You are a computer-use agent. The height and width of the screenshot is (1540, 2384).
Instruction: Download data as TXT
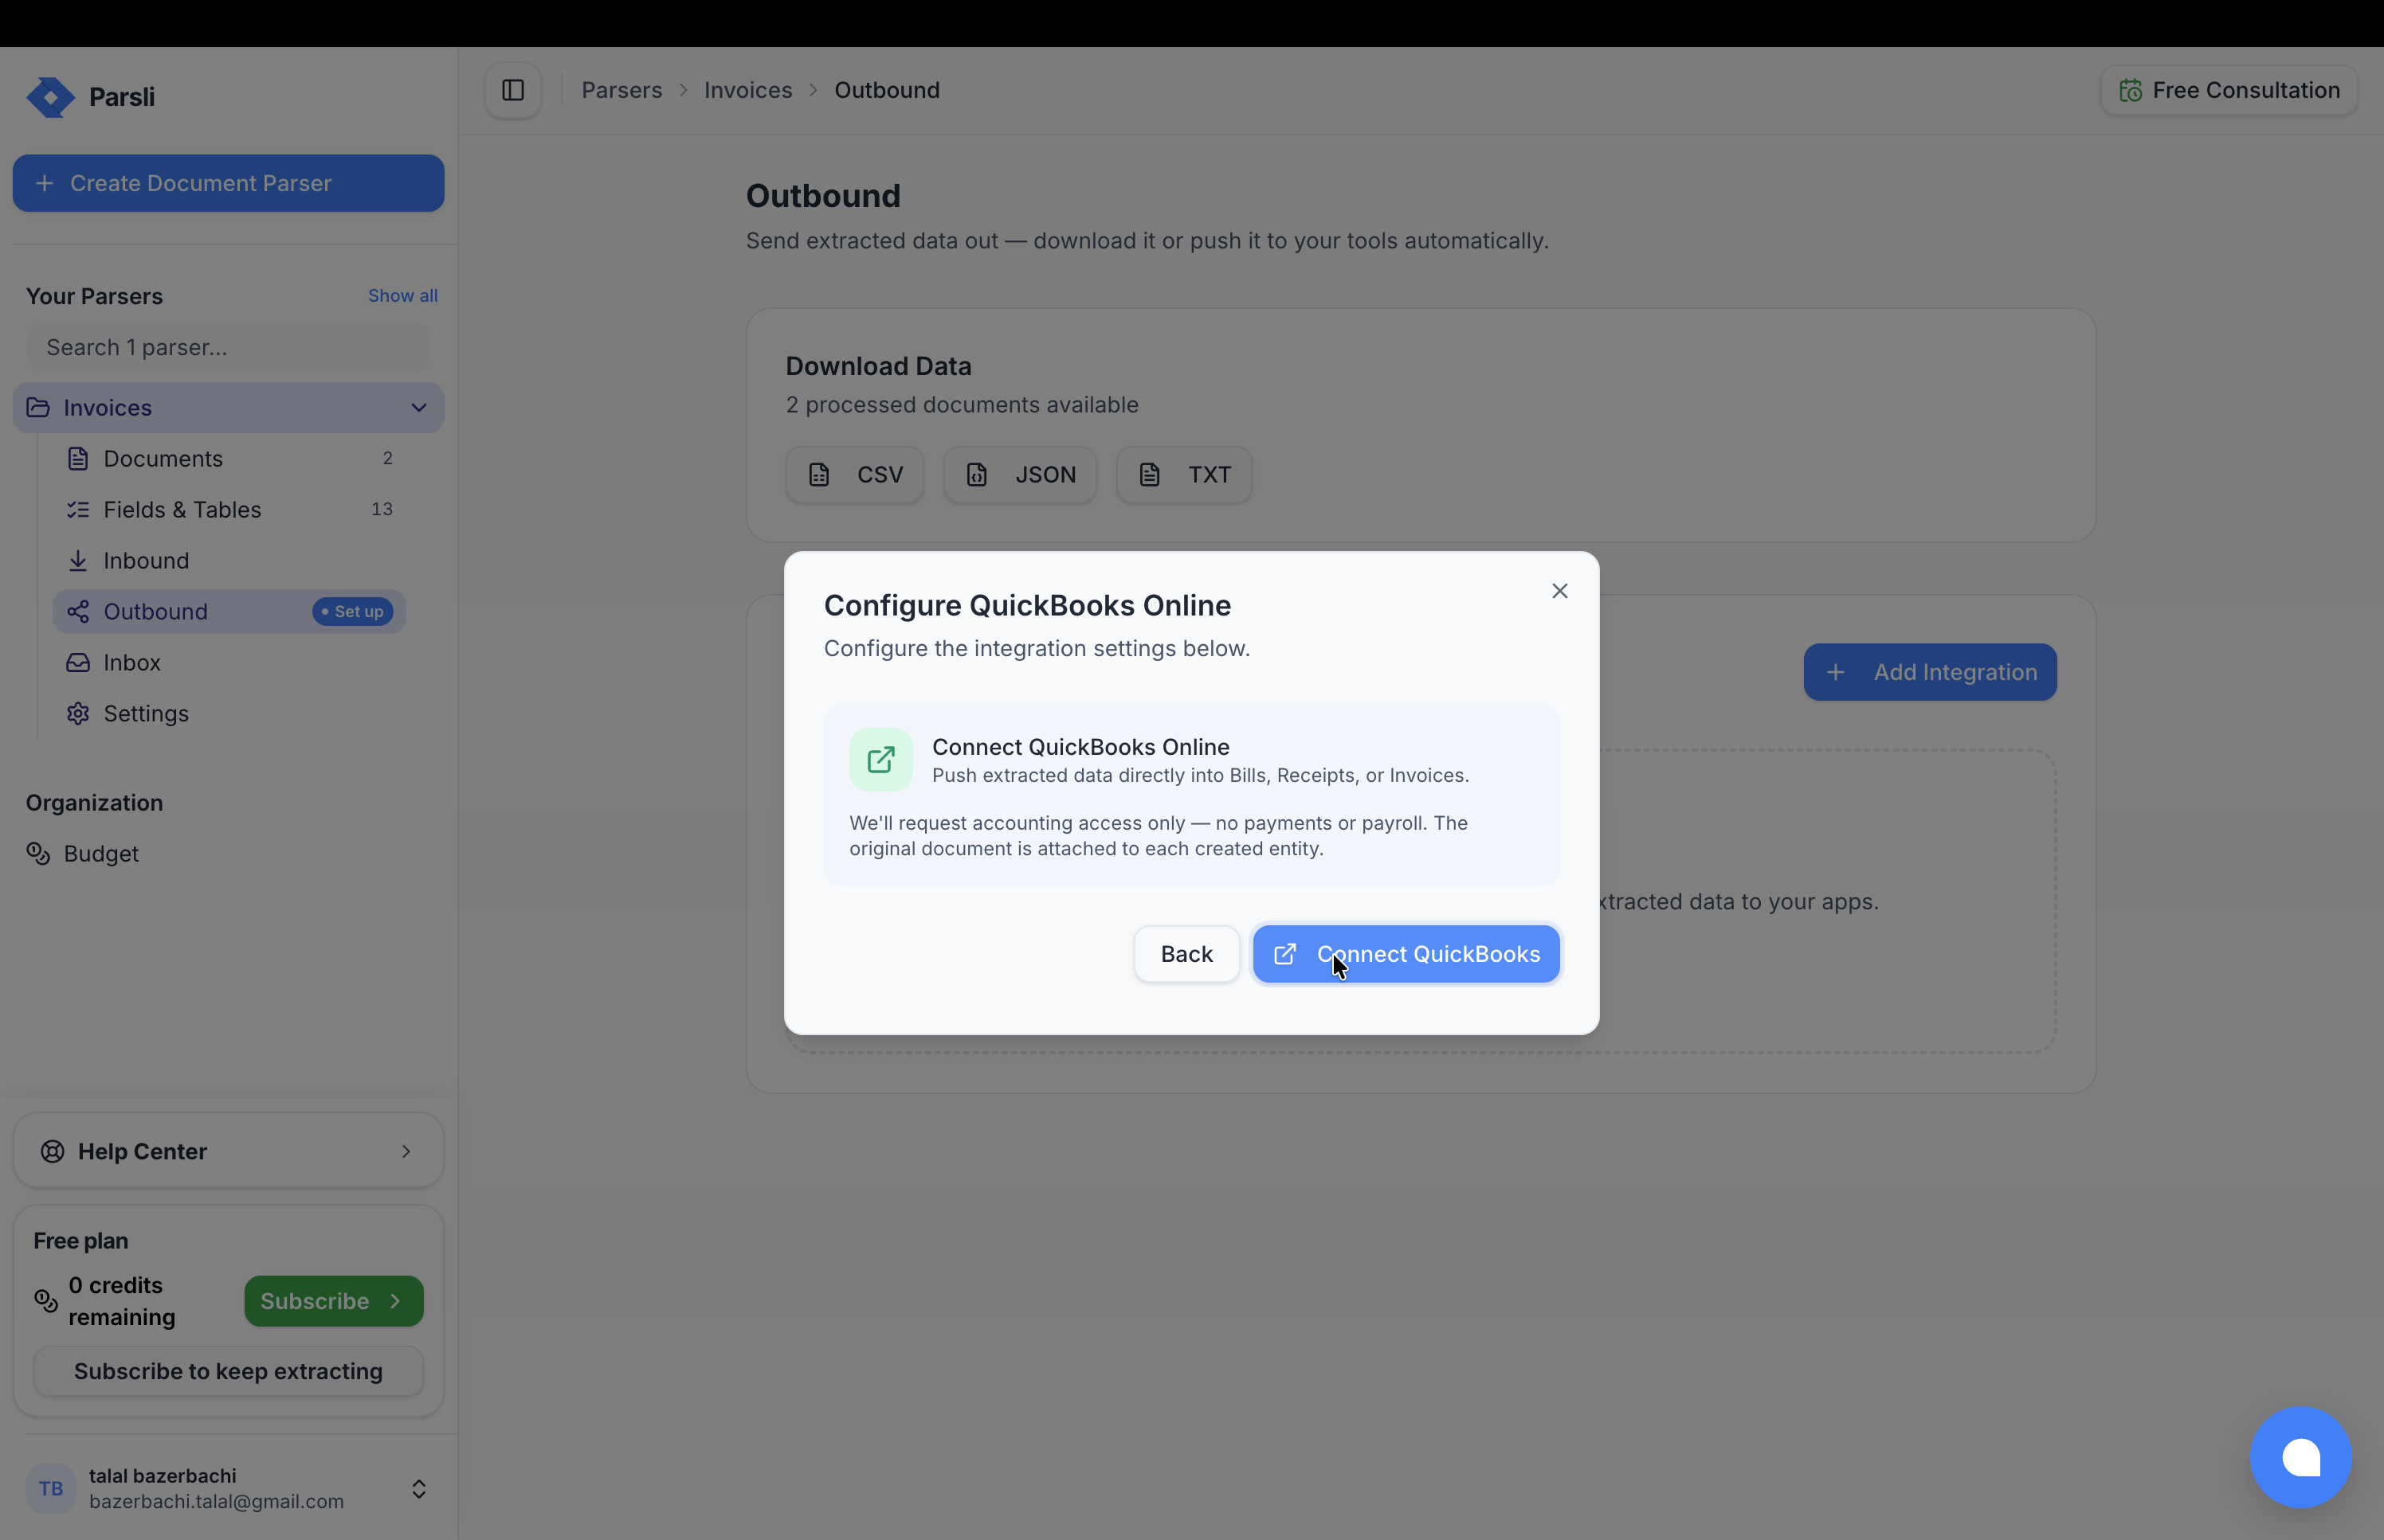tap(1183, 475)
